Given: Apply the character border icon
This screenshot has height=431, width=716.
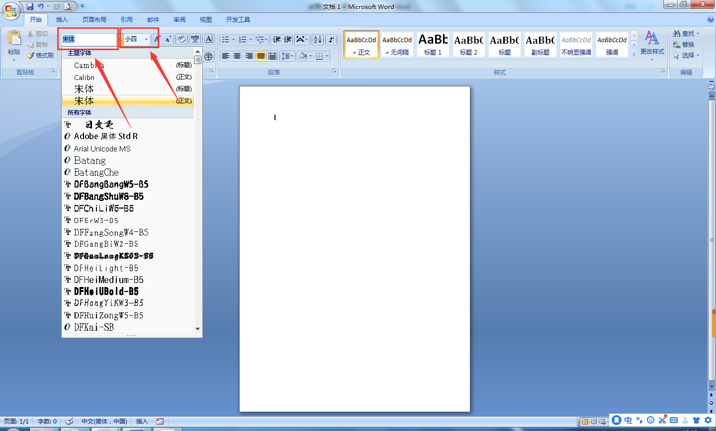Looking at the screenshot, I should (x=209, y=39).
